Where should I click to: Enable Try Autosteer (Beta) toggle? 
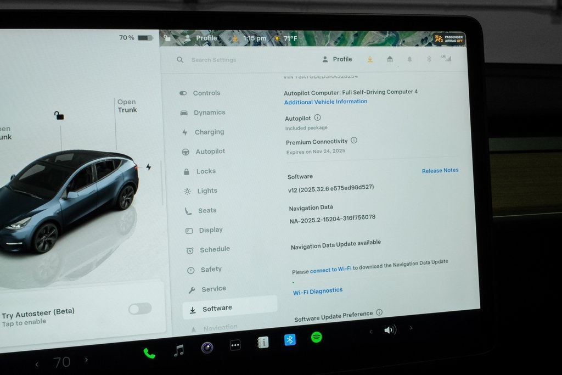tap(139, 309)
